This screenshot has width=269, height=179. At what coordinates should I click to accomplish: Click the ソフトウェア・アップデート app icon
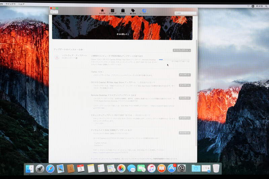pos(57,57)
